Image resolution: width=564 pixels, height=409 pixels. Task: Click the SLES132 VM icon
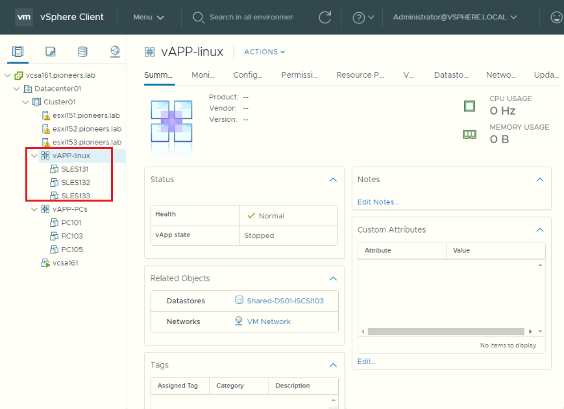coord(54,182)
